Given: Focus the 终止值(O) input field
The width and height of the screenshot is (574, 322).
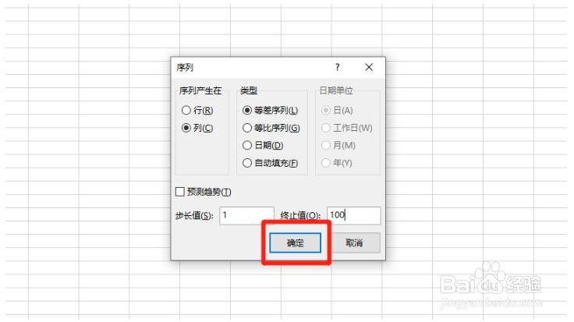Looking at the screenshot, I should (x=353, y=215).
